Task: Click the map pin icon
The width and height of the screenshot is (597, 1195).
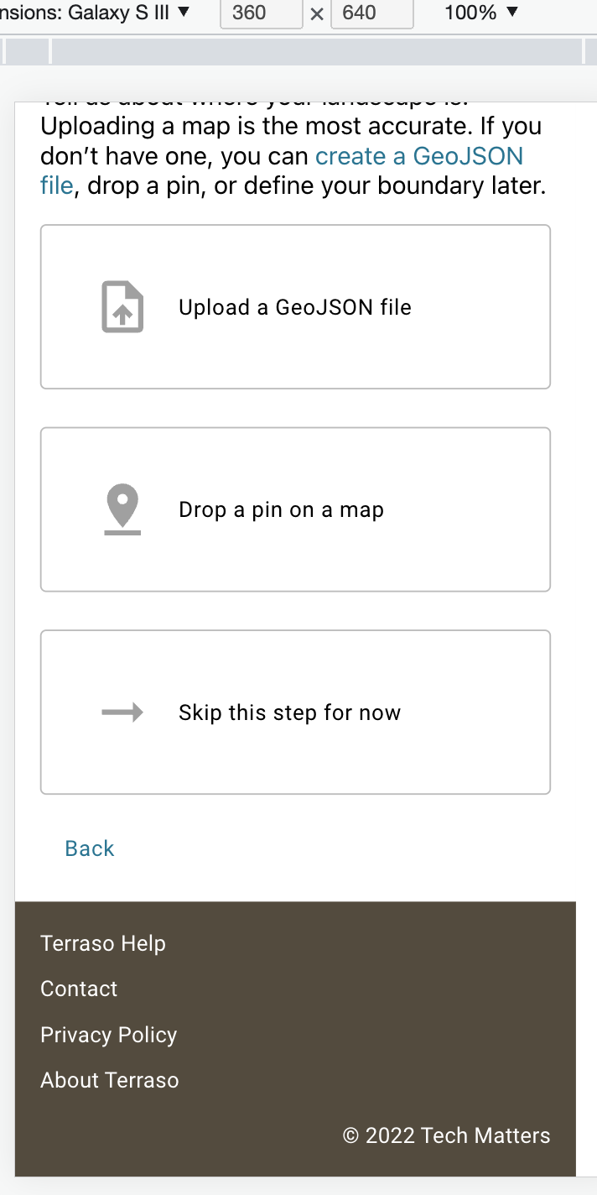Action: [122, 506]
